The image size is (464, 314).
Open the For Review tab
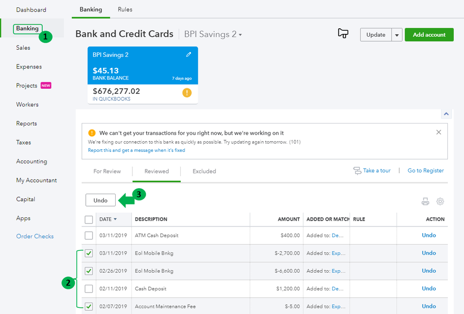pos(107,171)
